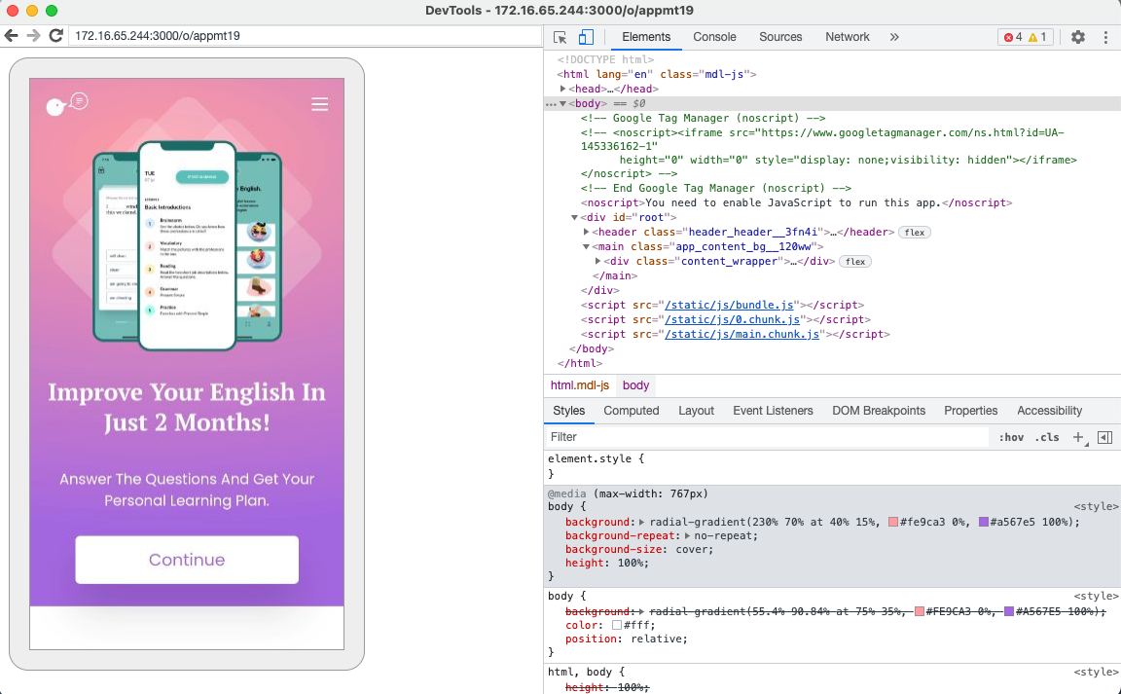The width and height of the screenshot is (1121, 694).
Task: Collapse the body element node
Action: coord(563,104)
